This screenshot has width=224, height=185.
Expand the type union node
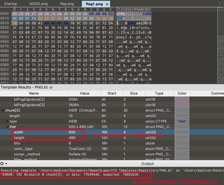(x=7, y=121)
